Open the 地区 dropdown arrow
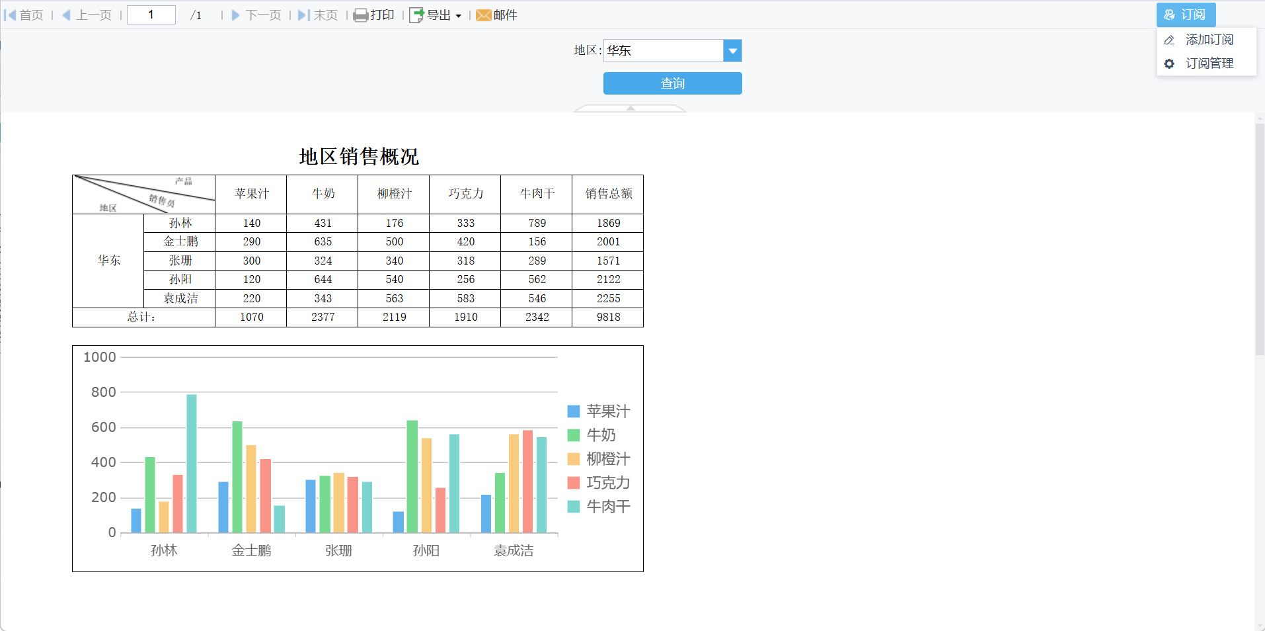The width and height of the screenshot is (1265, 631). 732,51
